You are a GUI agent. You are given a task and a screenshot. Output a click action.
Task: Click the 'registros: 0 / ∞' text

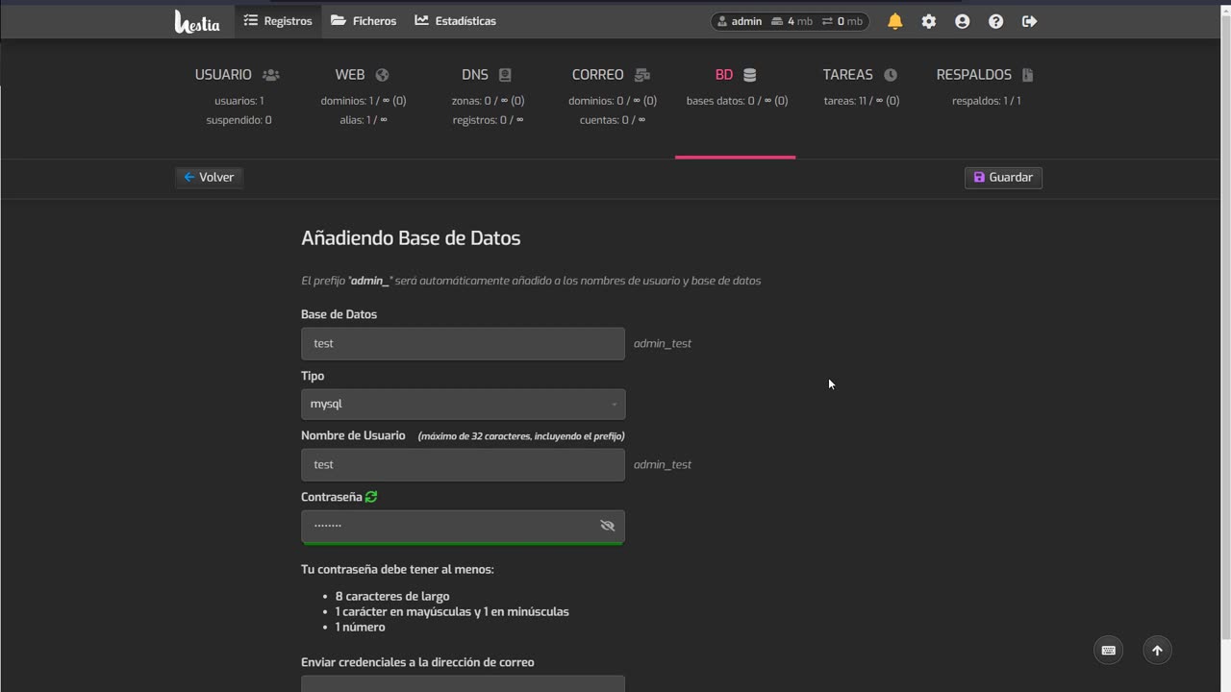click(488, 120)
